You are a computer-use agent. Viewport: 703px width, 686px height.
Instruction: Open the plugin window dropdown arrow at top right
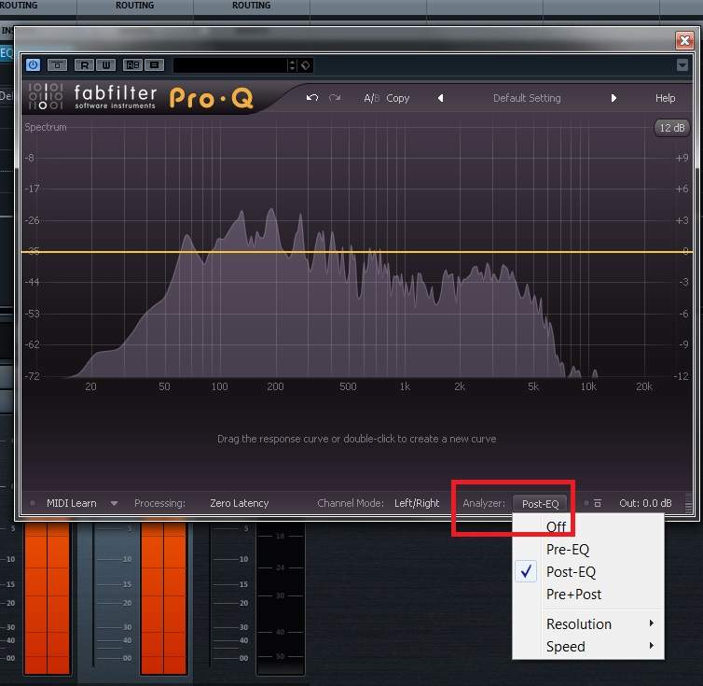coord(682,65)
